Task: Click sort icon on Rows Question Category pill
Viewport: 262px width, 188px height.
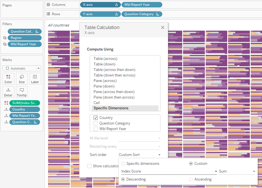Action: pyautogui.click(x=158, y=14)
